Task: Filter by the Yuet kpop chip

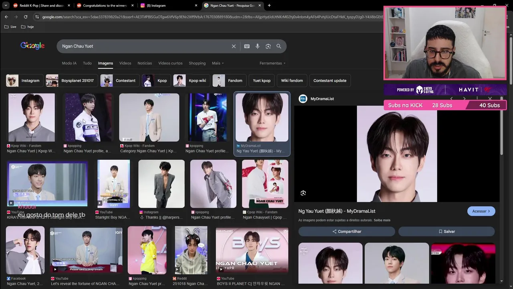Action: pos(262,81)
